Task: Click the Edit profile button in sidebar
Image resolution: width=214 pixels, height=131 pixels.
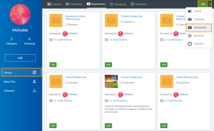Action: click(x=20, y=58)
